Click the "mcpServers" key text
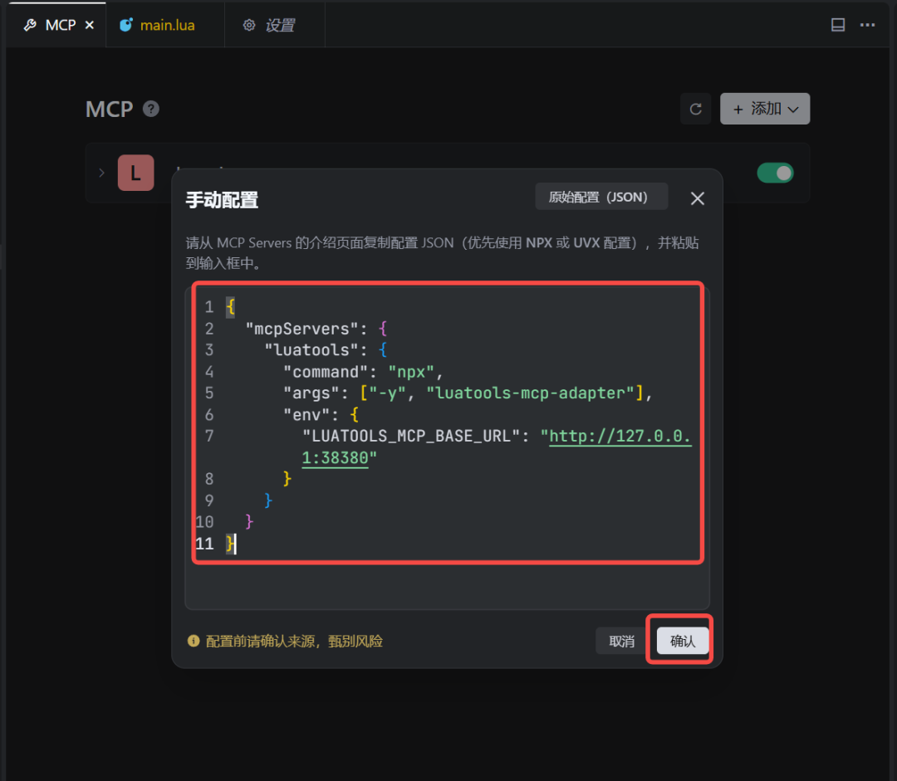The height and width of the screenshot is (781, 897). [301, 329]
